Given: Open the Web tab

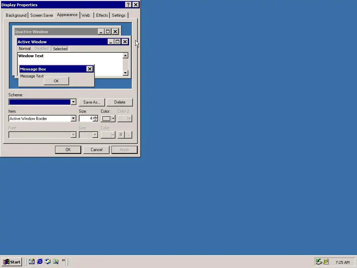Looking at the screenshot, I should click(x=86, y=15).
